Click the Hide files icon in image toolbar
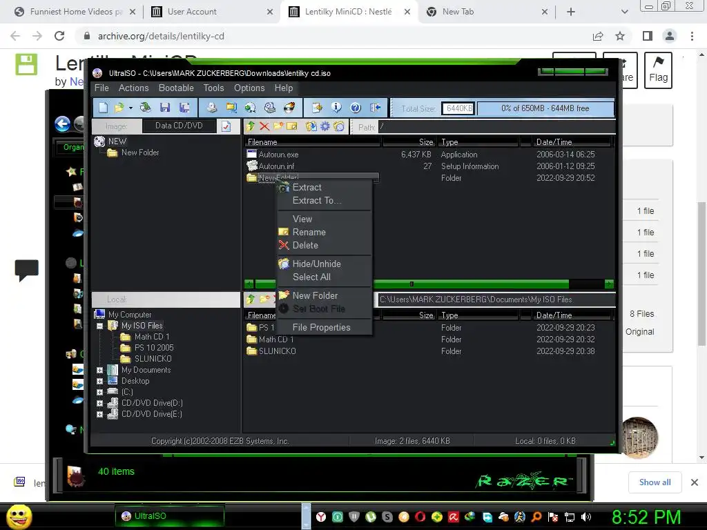This screenshot has width=707, height=530. [339, 127]
